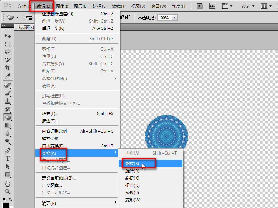This screenshot has height=208, width=278.
Task: Select the Zoom tool
Action: pyautogui.click(x=7, y=192)
